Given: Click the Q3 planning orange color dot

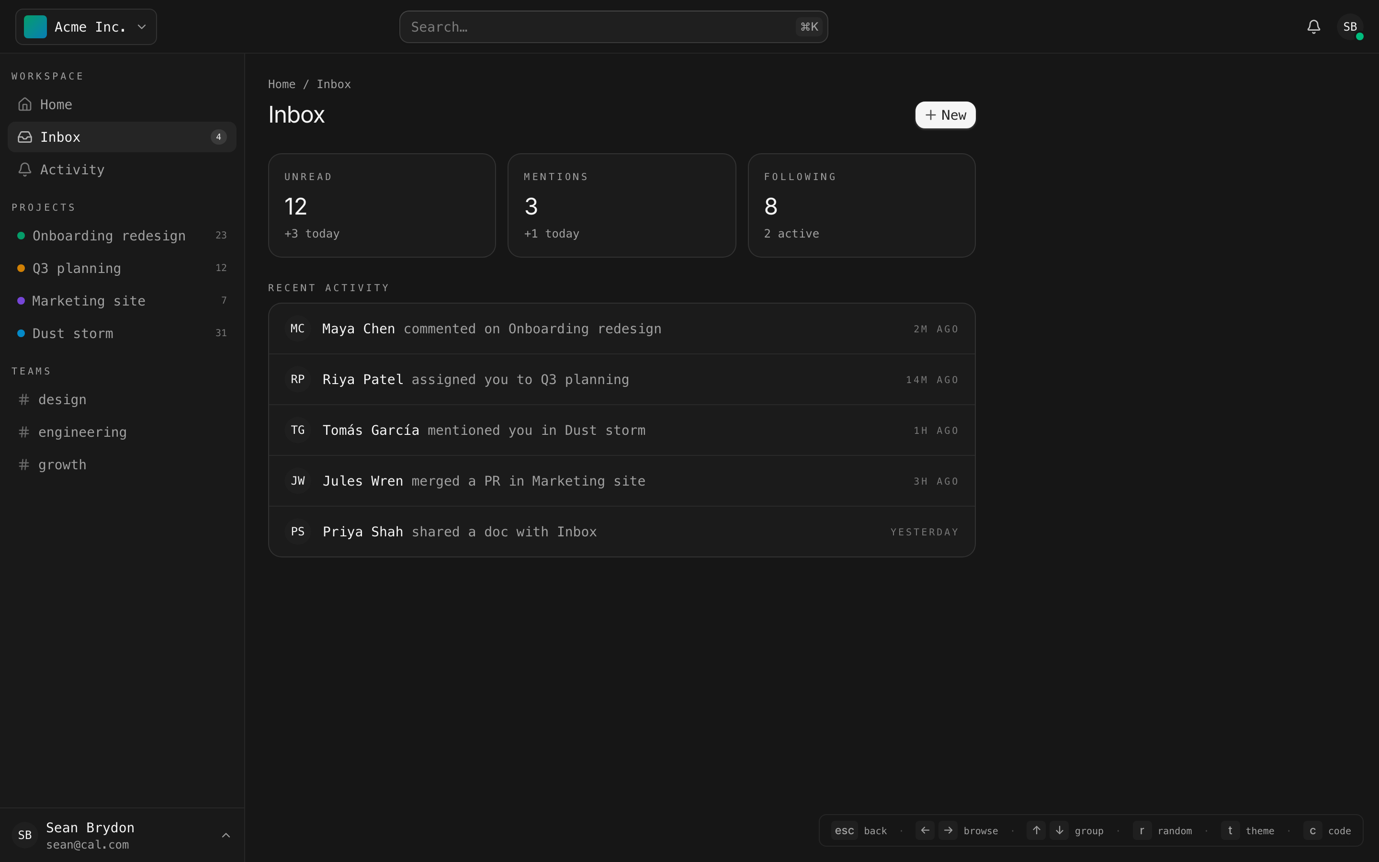Looking at the screenshot, I should coord(21,268).
